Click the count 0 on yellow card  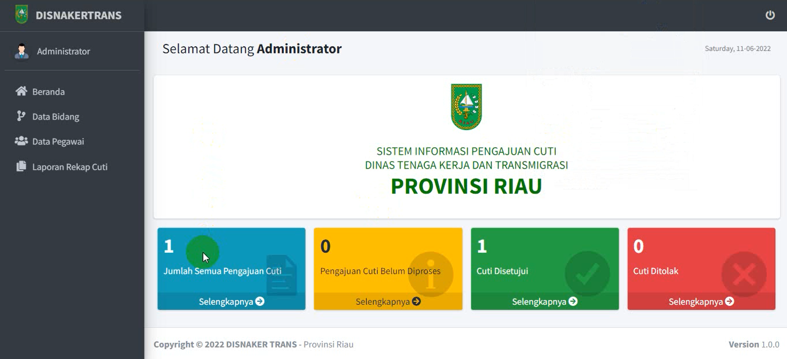[x=325, y=246]
